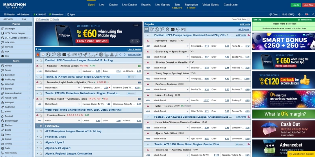
Task: Open the Chat icon link
Action: pos(273,15)
